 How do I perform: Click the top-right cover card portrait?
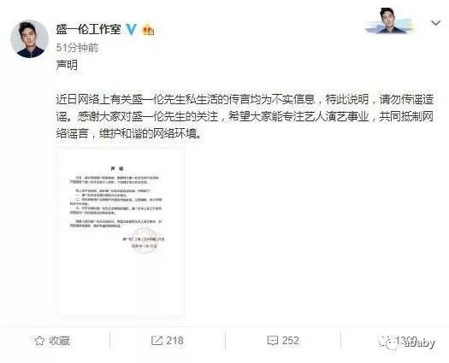[389, 20]
